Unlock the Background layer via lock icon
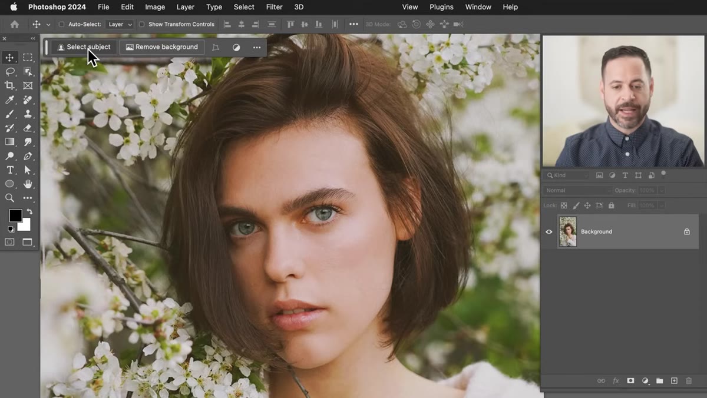The width and height of the screenshot is (707, 398). [686, 231]
